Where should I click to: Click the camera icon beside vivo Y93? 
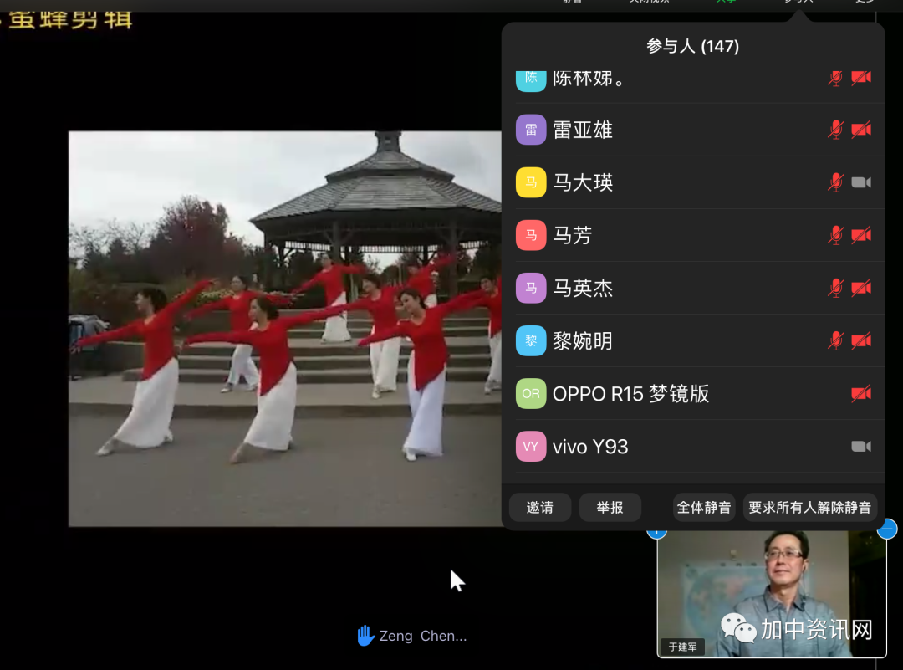(861, 446)
